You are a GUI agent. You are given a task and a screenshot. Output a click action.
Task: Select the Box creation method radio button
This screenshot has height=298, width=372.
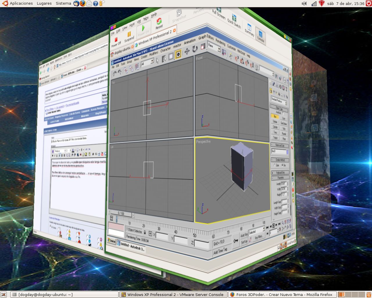click(x=282, y=165)
